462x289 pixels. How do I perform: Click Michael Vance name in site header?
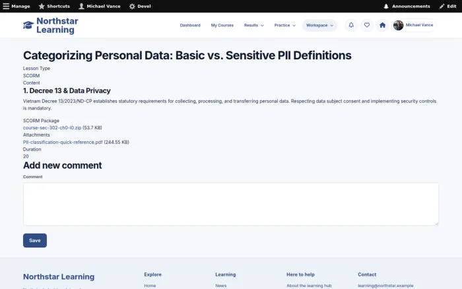419,25
